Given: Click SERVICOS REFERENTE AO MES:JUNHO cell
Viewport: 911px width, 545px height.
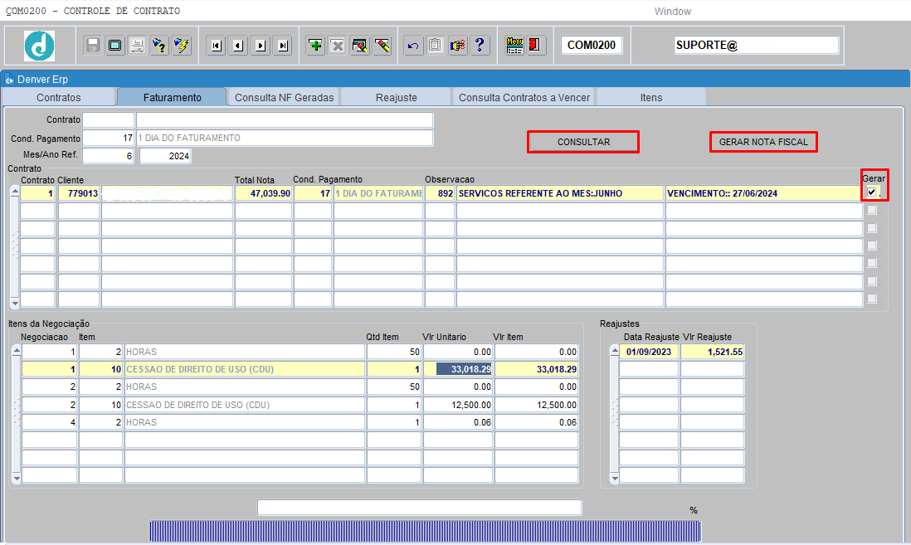Looking at the screenshot, I should (559, 193).
